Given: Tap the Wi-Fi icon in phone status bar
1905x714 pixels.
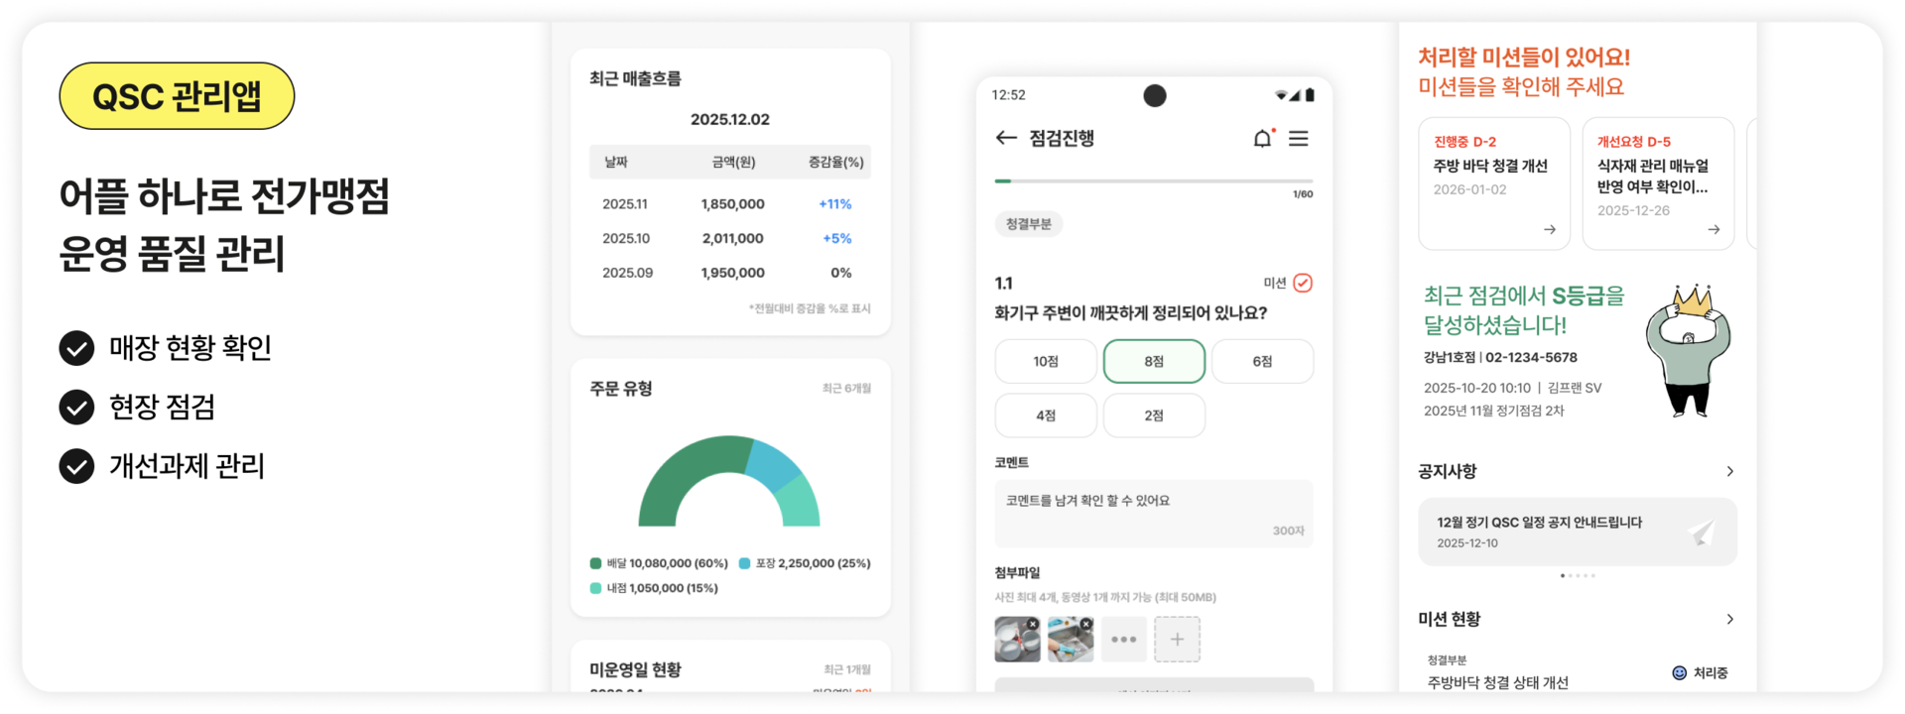Looking at the screenshot, I should click(x=1281, y=95).
